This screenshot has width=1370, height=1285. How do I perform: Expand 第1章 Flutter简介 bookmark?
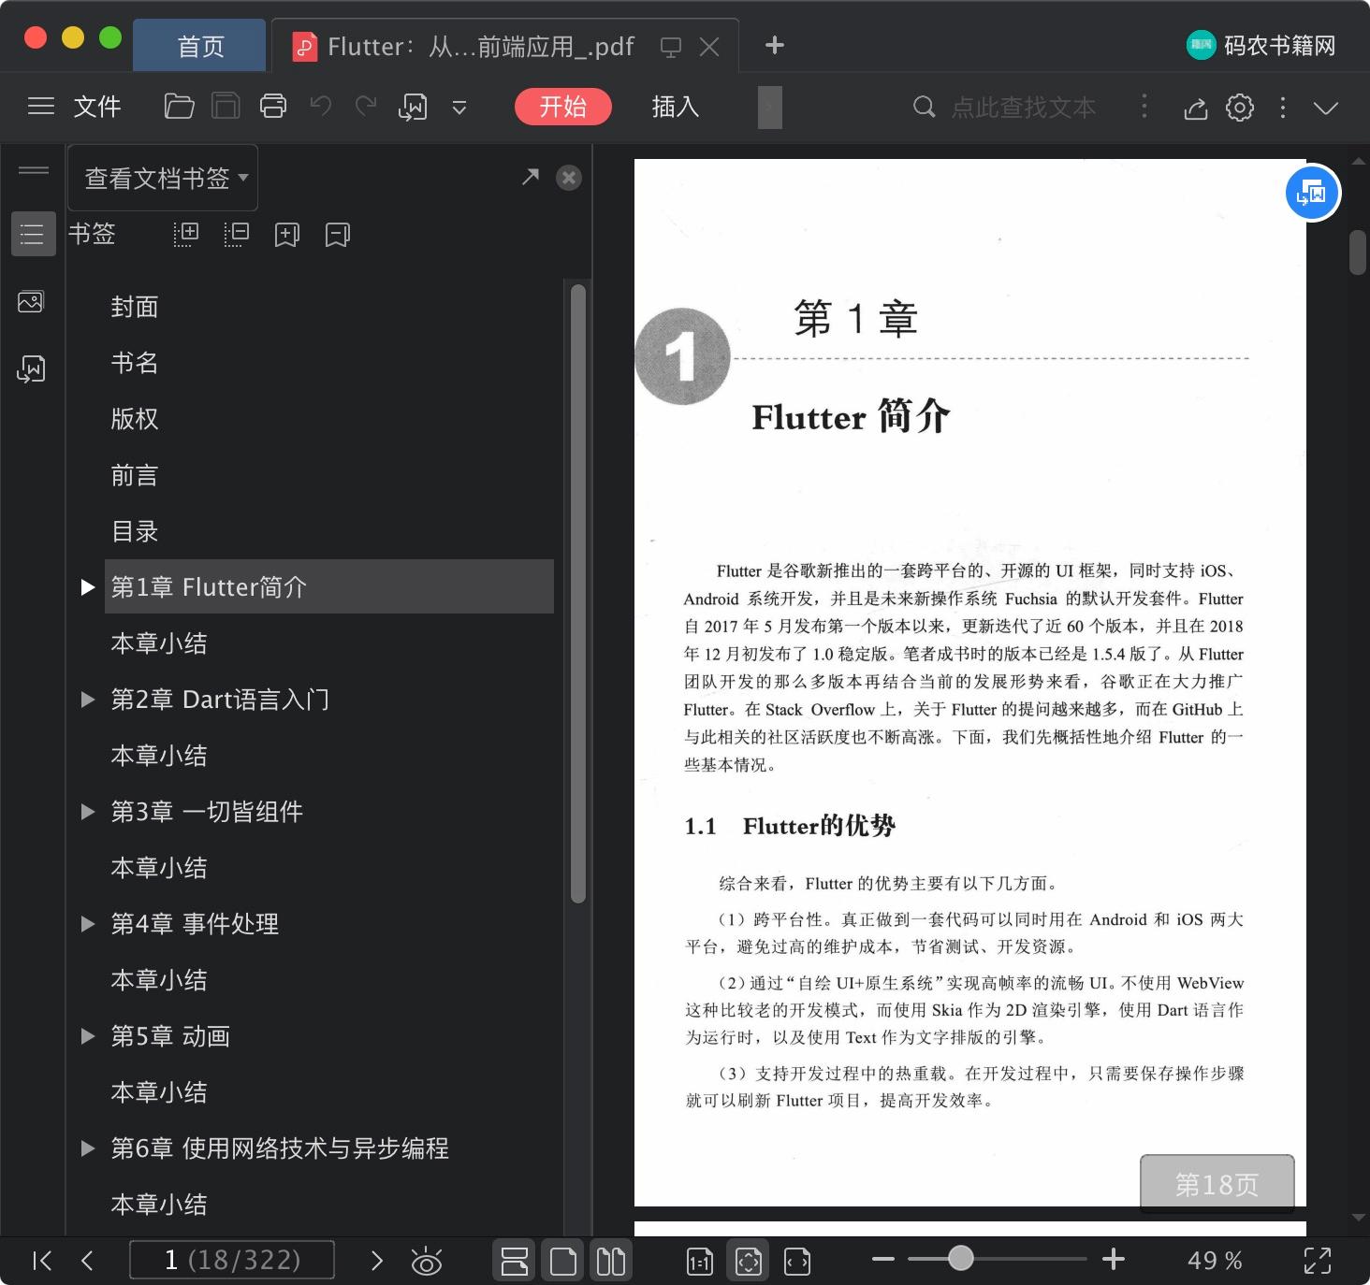click(x=88, y=587)
